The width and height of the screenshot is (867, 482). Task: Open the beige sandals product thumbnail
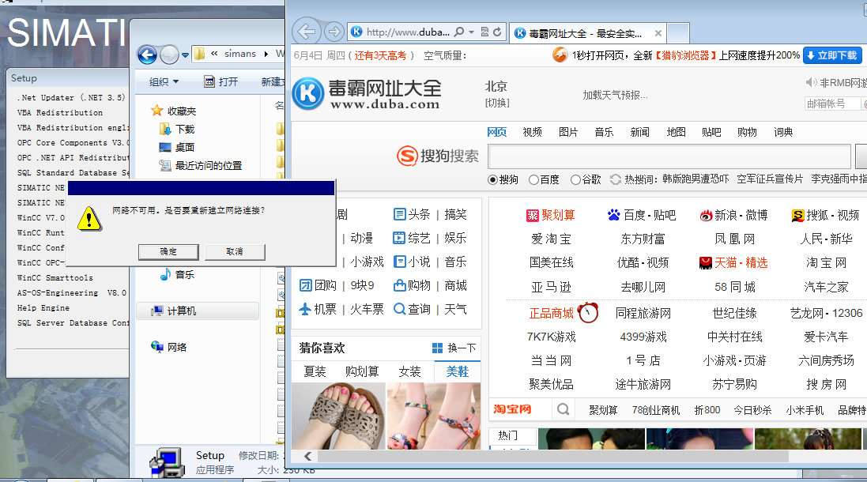338,416
